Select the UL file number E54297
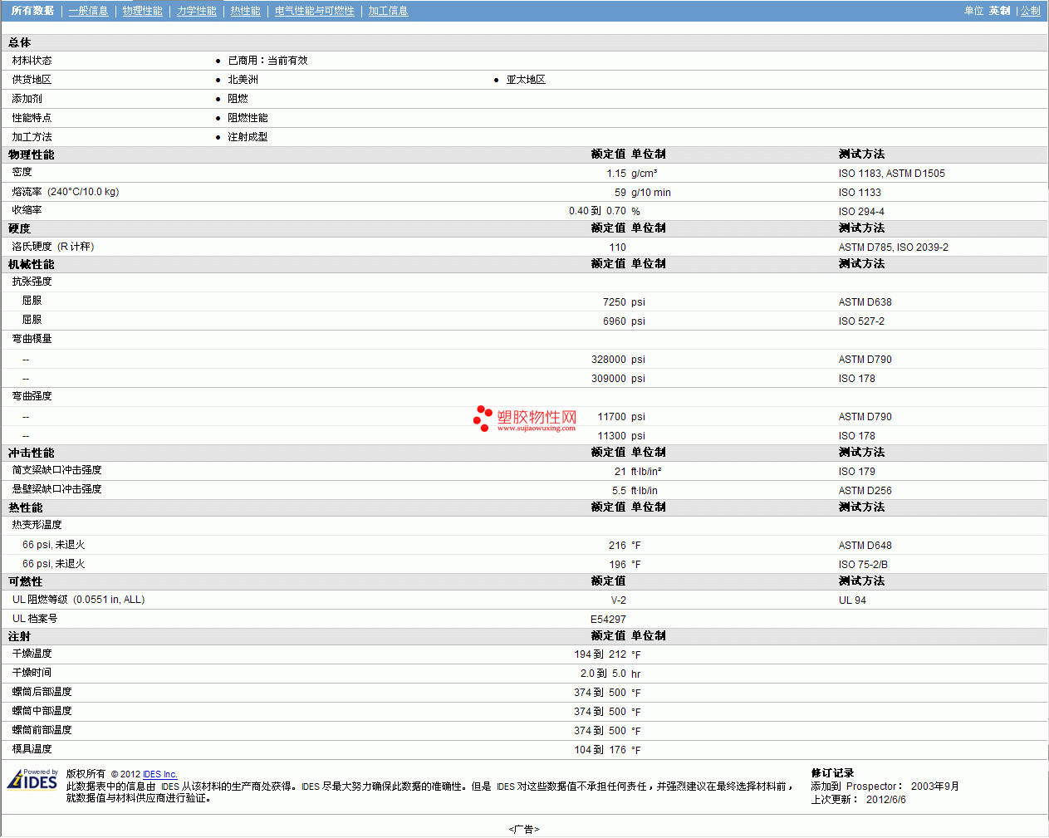Image resolution: width=1049 pixels, height=838 pixels. 608,619
